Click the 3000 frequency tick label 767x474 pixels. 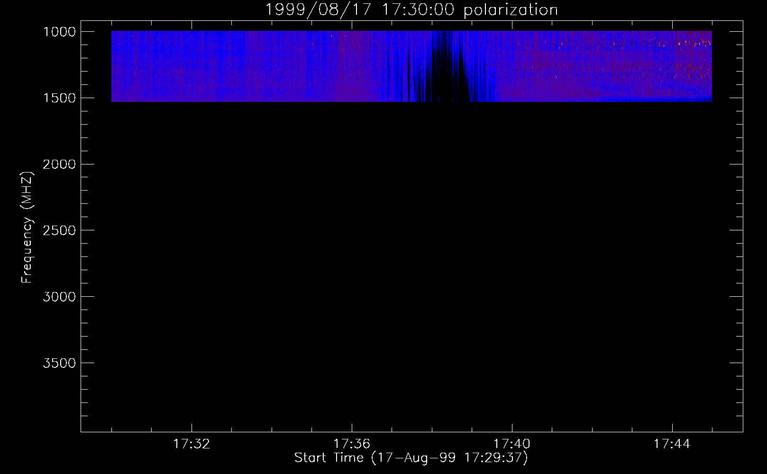click(x=59, y=297)
